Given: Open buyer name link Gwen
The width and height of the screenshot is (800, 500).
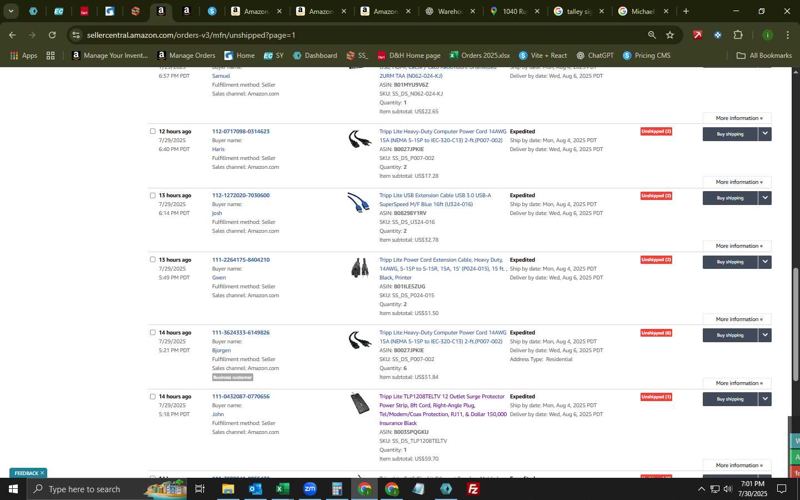Looking at the screenshot, I should [x=219, y=278].
